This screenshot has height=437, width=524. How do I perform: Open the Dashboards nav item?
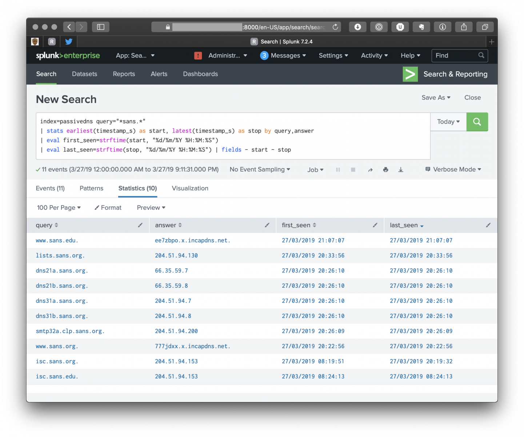200,74
